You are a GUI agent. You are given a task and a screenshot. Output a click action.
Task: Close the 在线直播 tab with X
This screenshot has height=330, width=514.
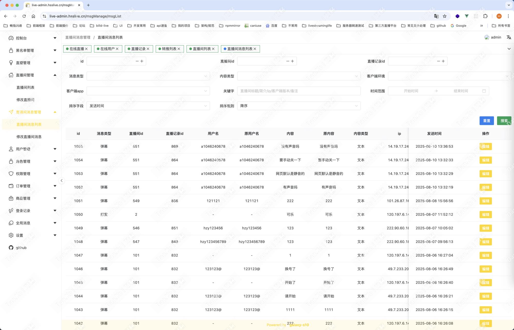(87, 49)
